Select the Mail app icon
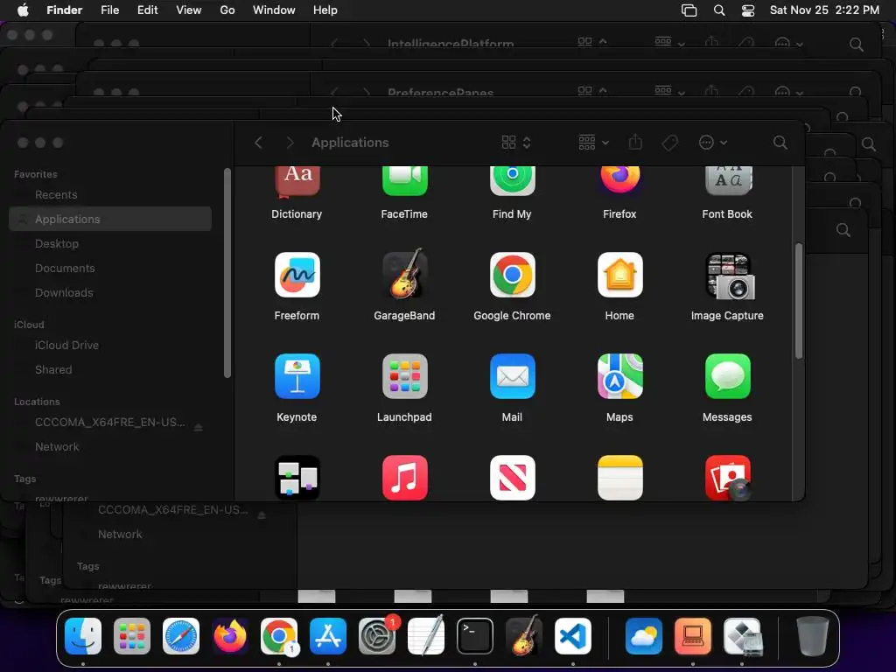Viewport: 896px width, 672px height. [x=512, y=376]
